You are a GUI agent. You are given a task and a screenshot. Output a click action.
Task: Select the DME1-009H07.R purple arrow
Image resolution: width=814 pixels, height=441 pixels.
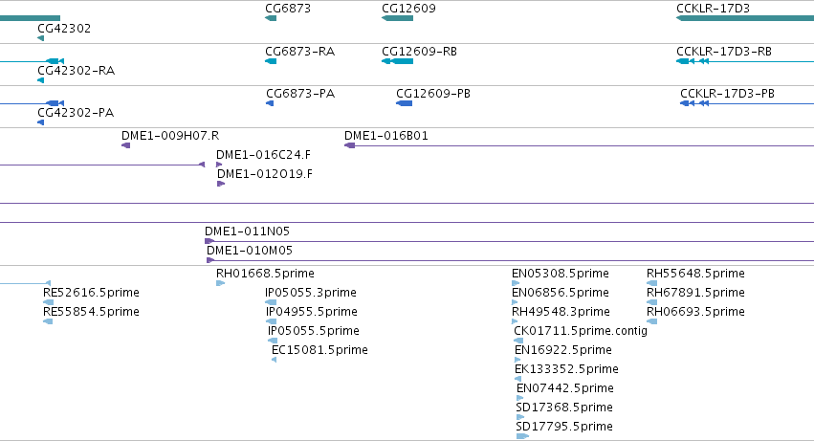coord(125,145)
